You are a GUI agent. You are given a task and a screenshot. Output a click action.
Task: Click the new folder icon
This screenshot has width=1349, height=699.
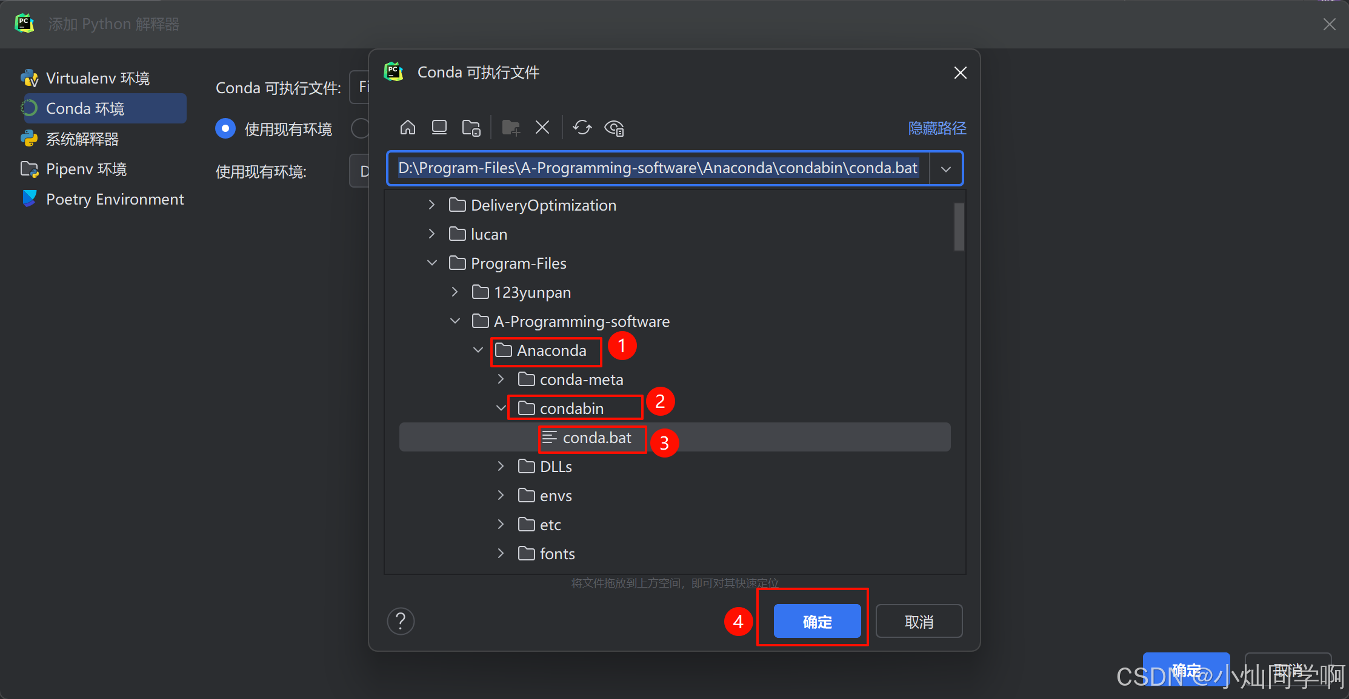tap(511, 128)
